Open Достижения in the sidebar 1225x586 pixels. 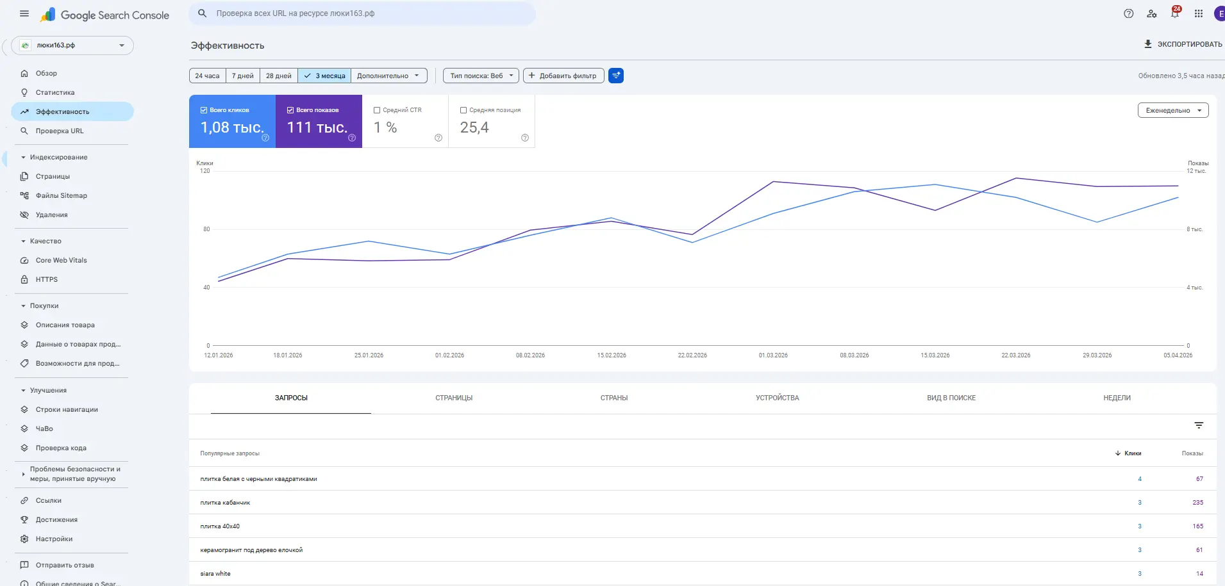[72, 519]
